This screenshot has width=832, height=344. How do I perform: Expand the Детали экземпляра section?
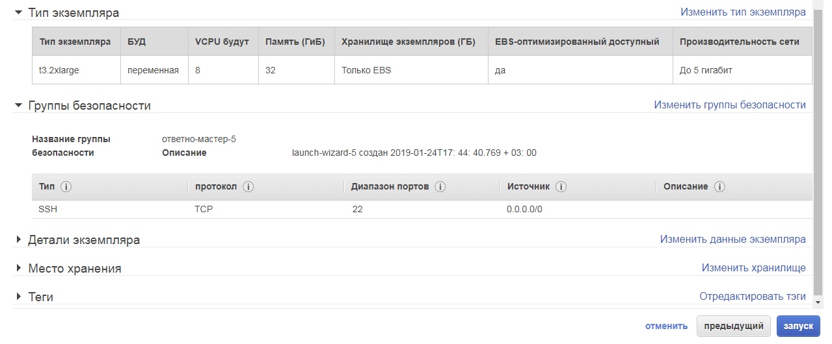click(18, 240)
